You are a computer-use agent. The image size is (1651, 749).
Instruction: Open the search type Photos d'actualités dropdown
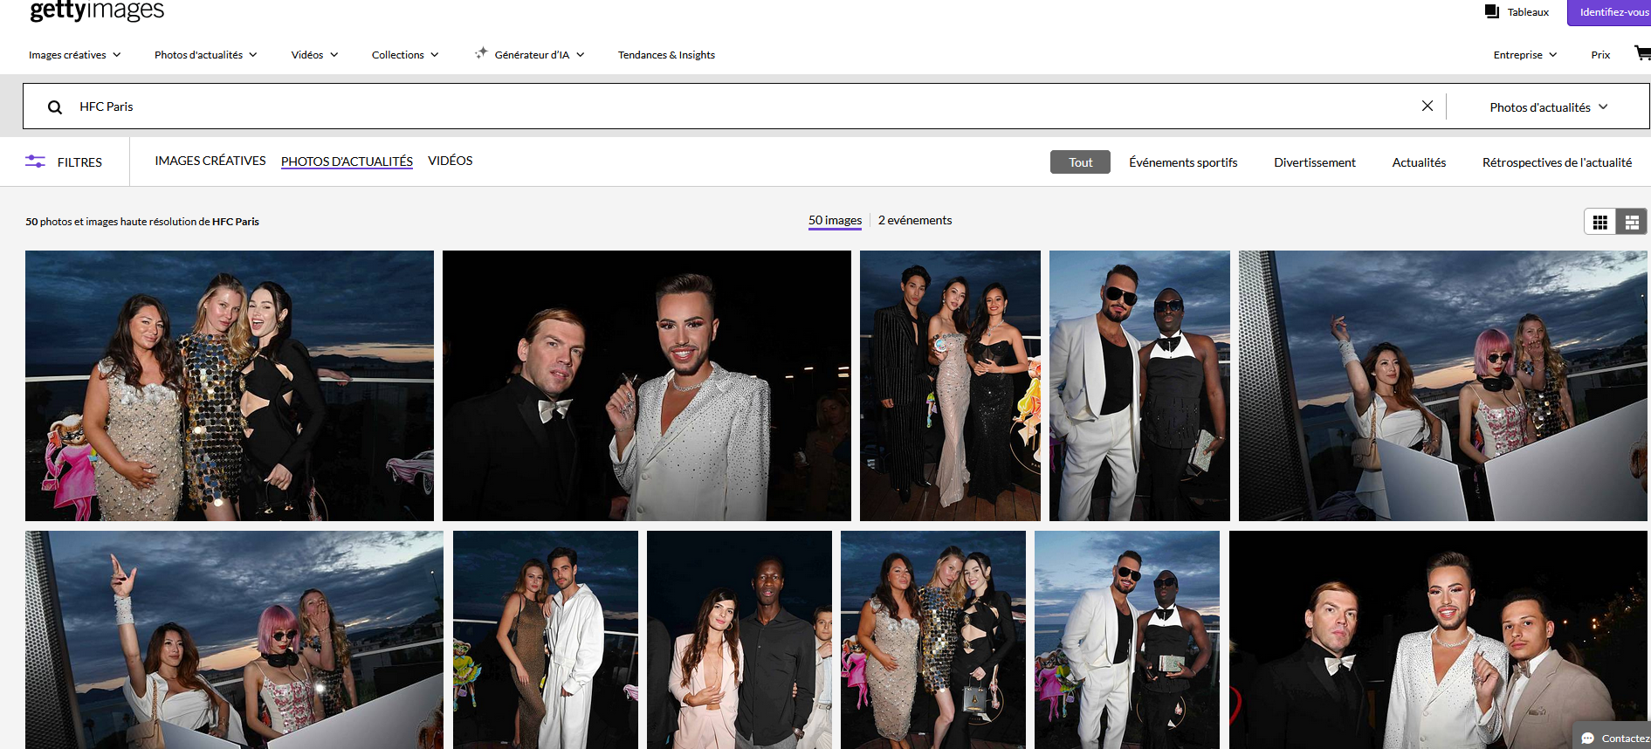coord(1548,107)
